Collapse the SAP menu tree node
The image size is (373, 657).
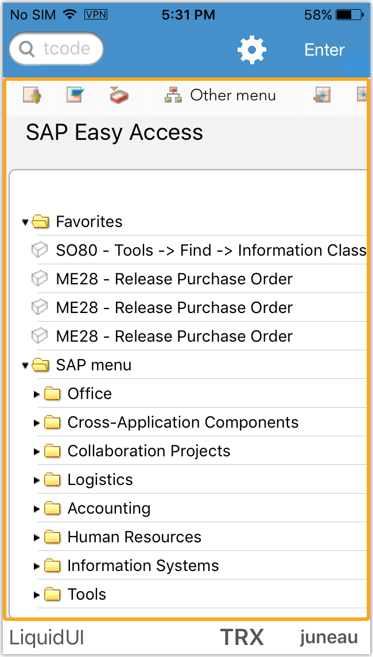25,365
